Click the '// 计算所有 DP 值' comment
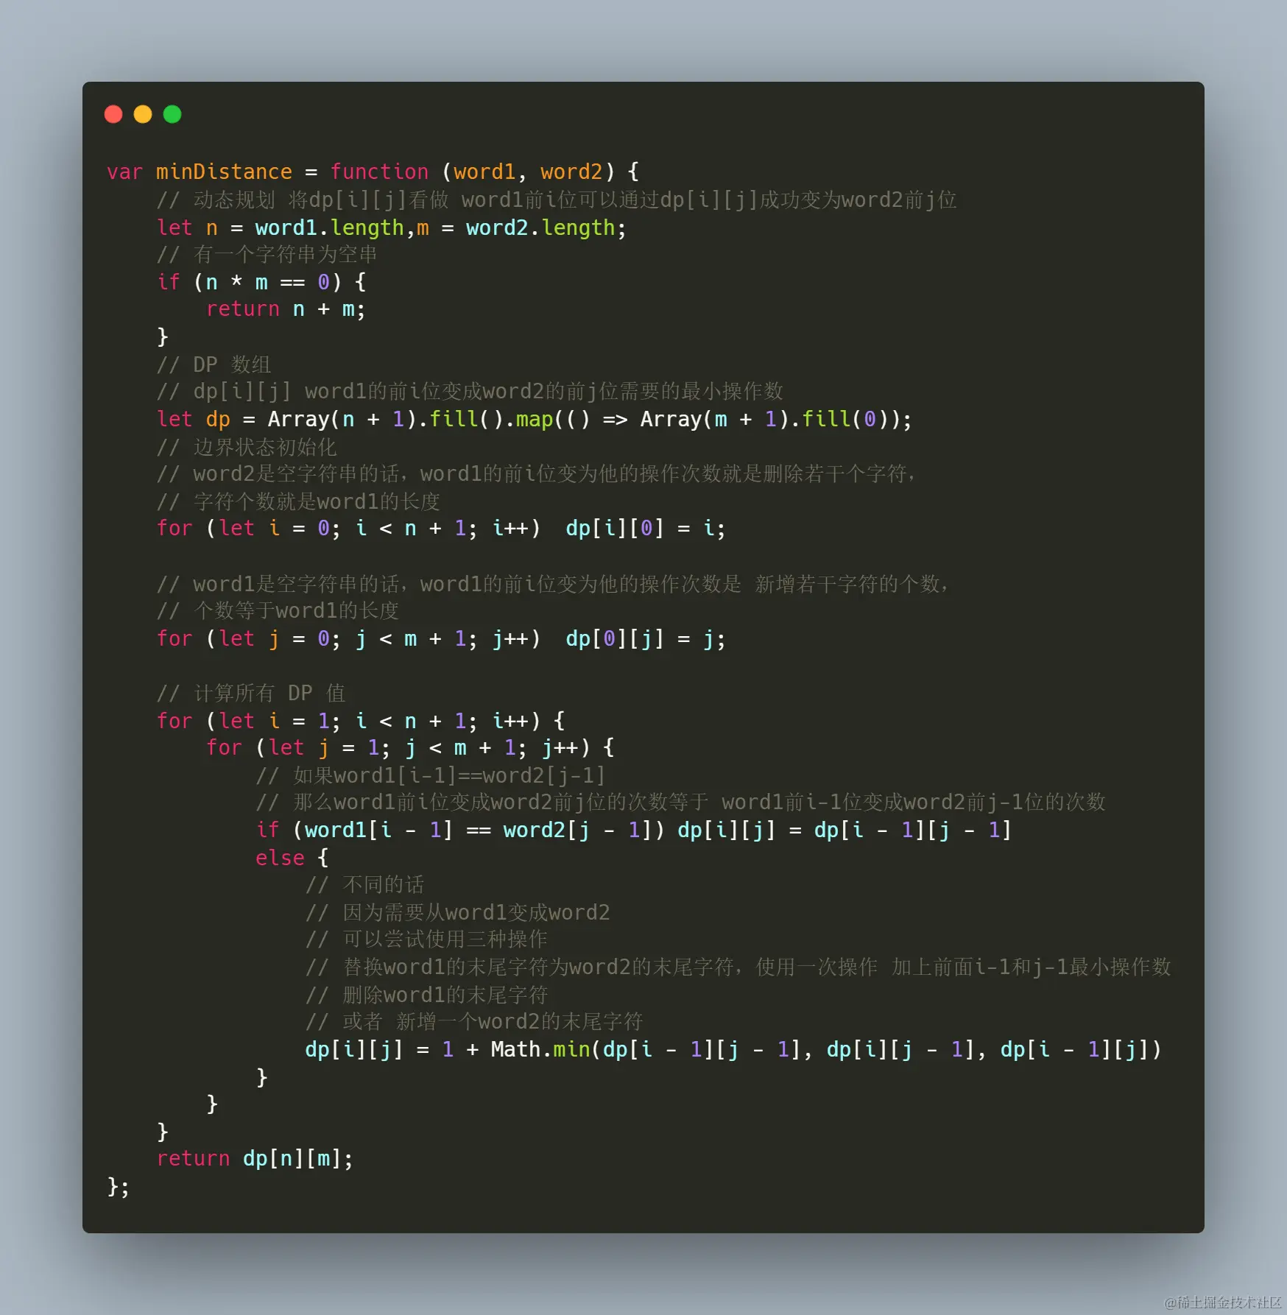The image size is (1287, 1315). click(x=251, y=693)
